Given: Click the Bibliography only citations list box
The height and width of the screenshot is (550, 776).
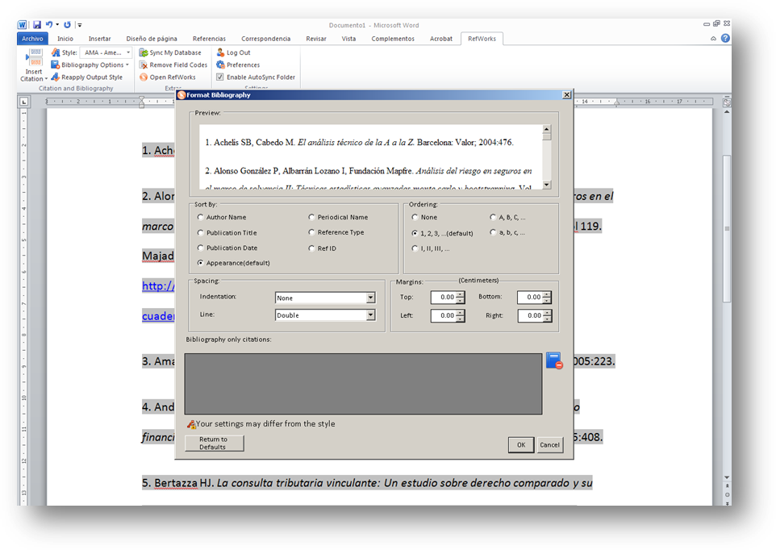Looking at the screenshot, I should (363, 384).
